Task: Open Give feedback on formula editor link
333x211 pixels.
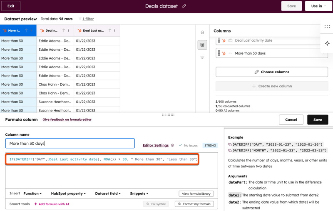Action: (x=67, y=119)
